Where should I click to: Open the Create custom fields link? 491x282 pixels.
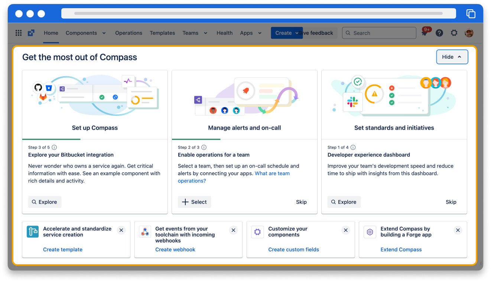(294, 250)
